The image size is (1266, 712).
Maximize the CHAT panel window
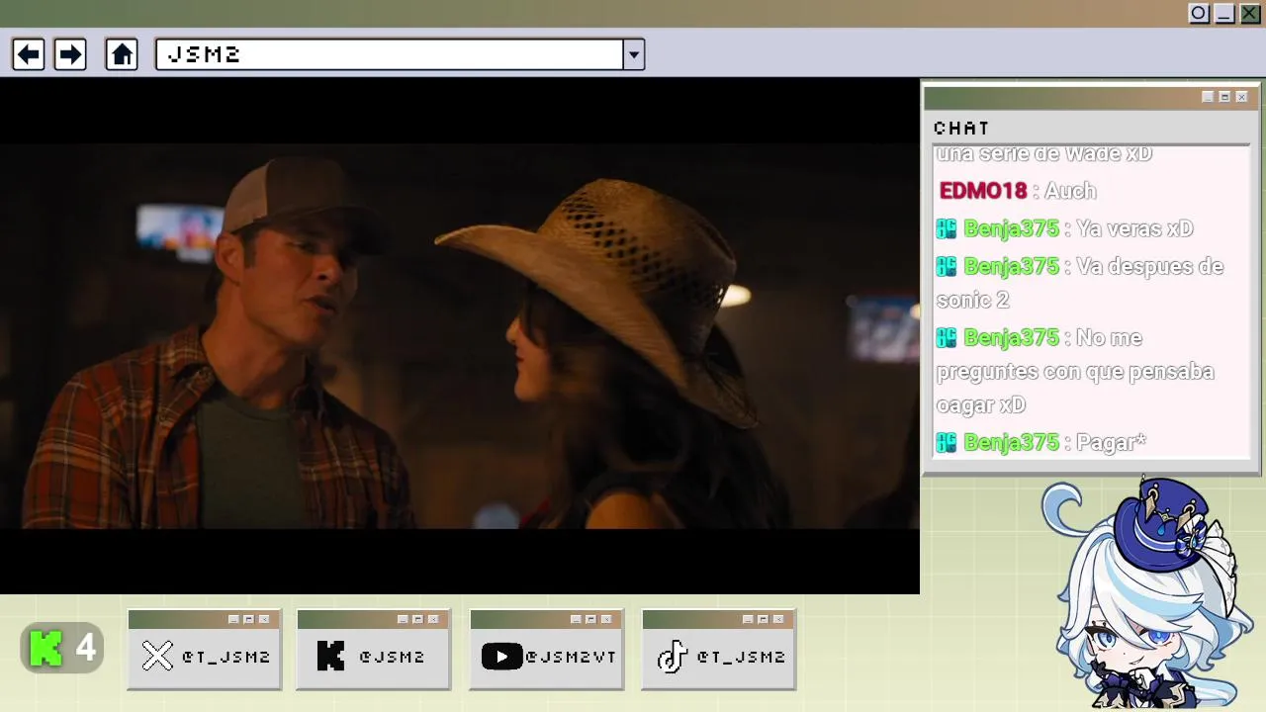pos(1224,97)
